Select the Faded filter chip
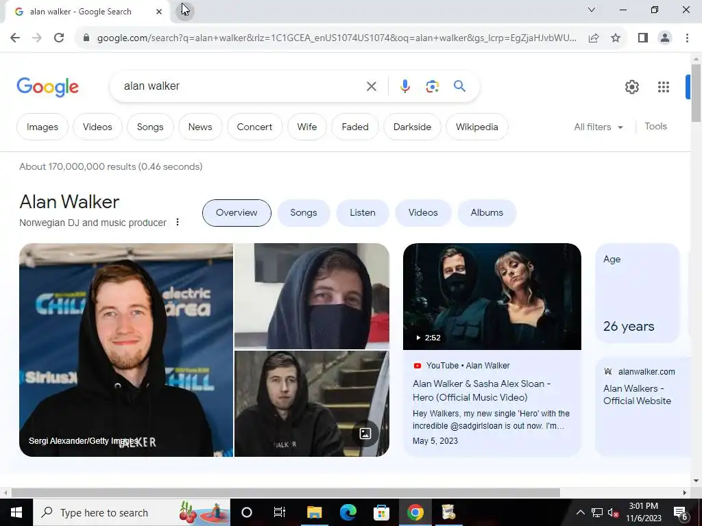 coord(355,127)
